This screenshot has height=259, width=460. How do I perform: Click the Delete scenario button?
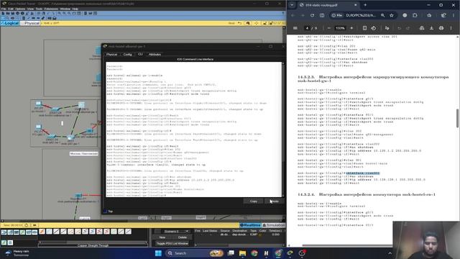(x=182, y=237)
